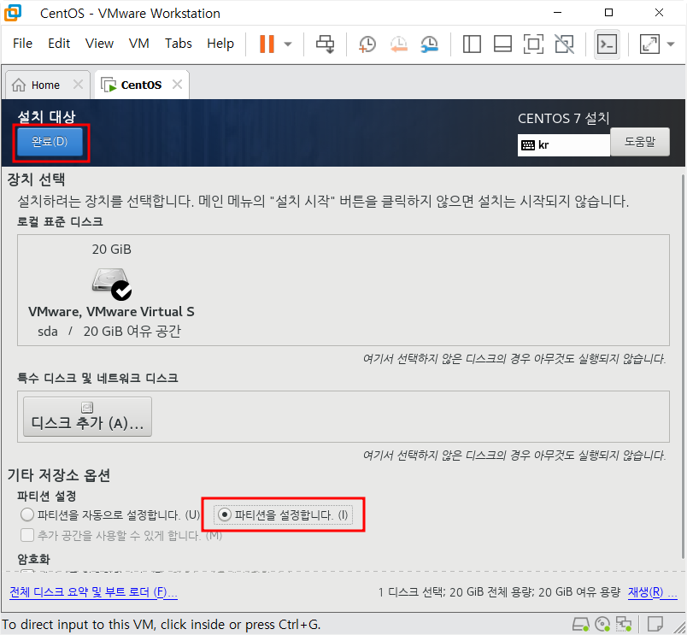Pause the virtual machine
The height and width of the screenshot is (635, 687).
click(267, 44)
